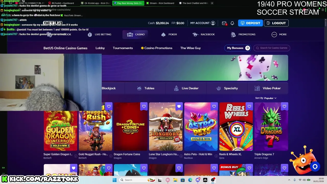Click the microphone icon in system tray
This screenshot has width=327, height=184.
click(295, 180)
